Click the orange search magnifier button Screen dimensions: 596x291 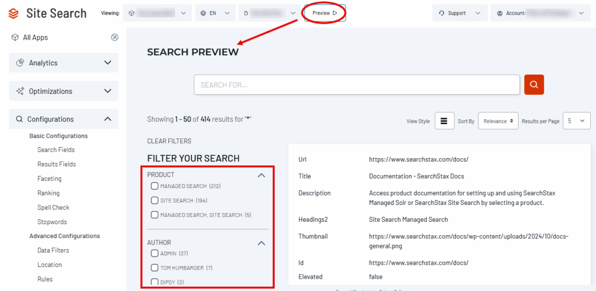click(534, 84)
